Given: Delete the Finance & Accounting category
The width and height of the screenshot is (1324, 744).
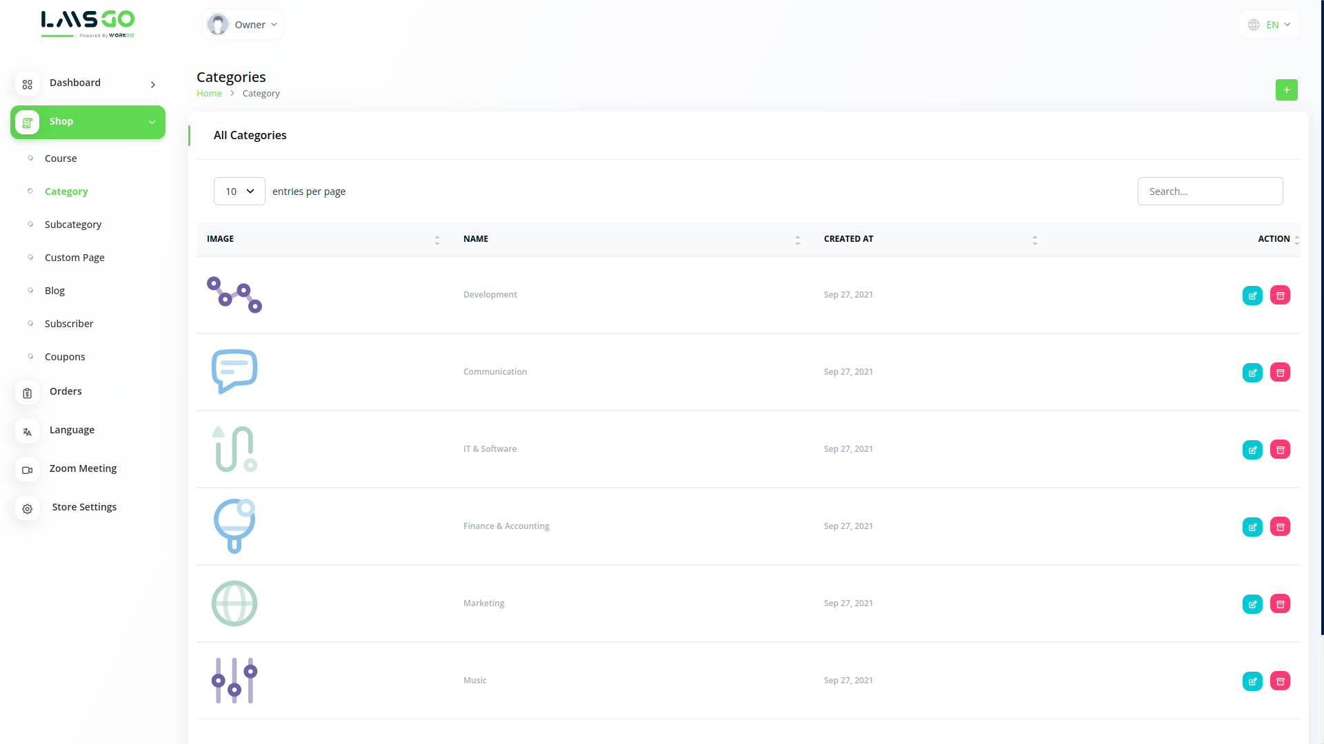Looking at the screenshot, I should (1280, 527).
